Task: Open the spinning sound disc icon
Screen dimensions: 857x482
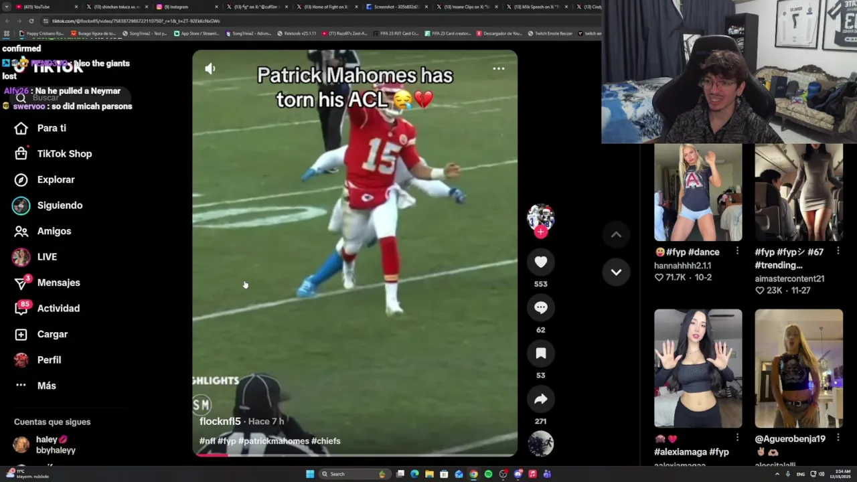Action: [541, 444]
